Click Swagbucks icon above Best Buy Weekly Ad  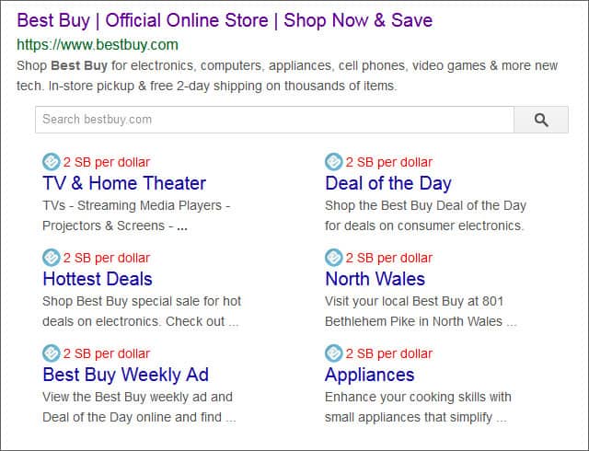(52, 353)
